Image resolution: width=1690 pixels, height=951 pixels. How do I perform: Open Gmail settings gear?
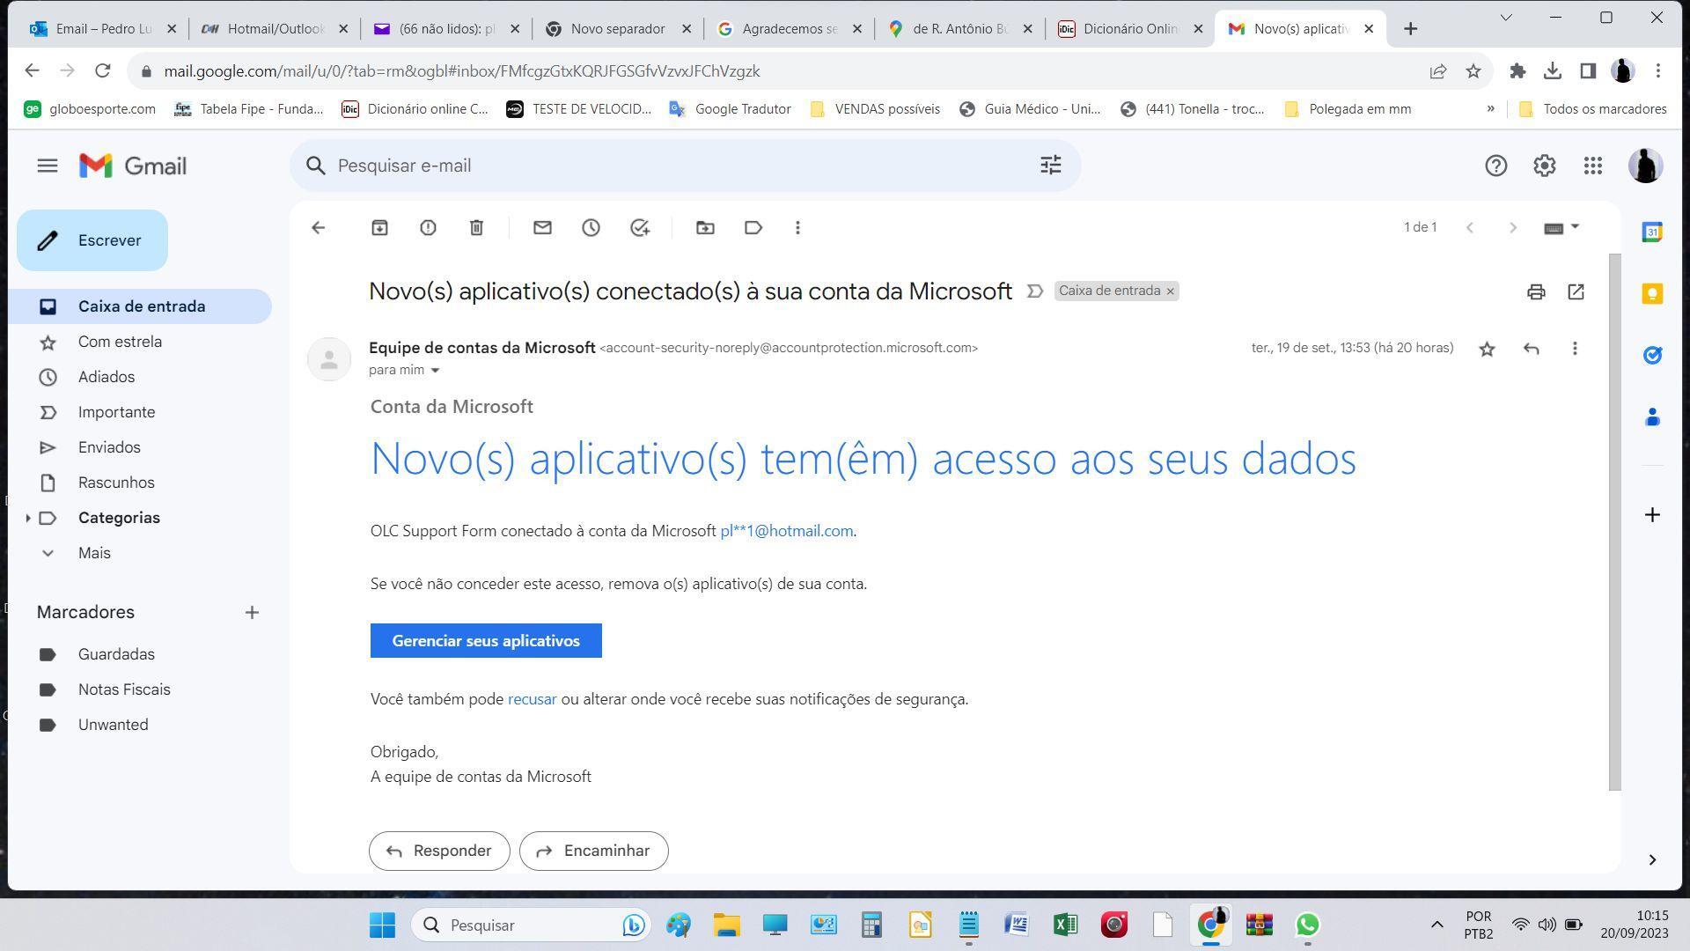(x=1544, y=166)
